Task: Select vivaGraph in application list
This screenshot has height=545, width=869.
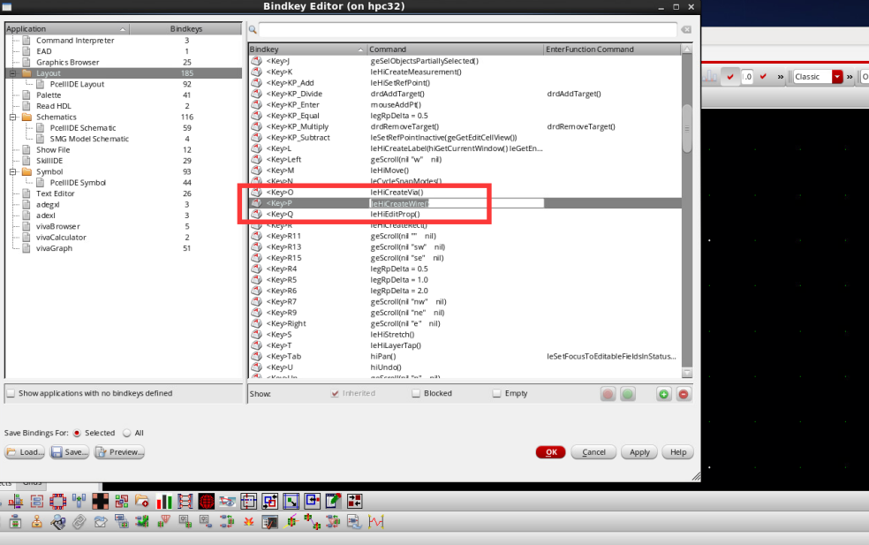Action: point(55,248)
